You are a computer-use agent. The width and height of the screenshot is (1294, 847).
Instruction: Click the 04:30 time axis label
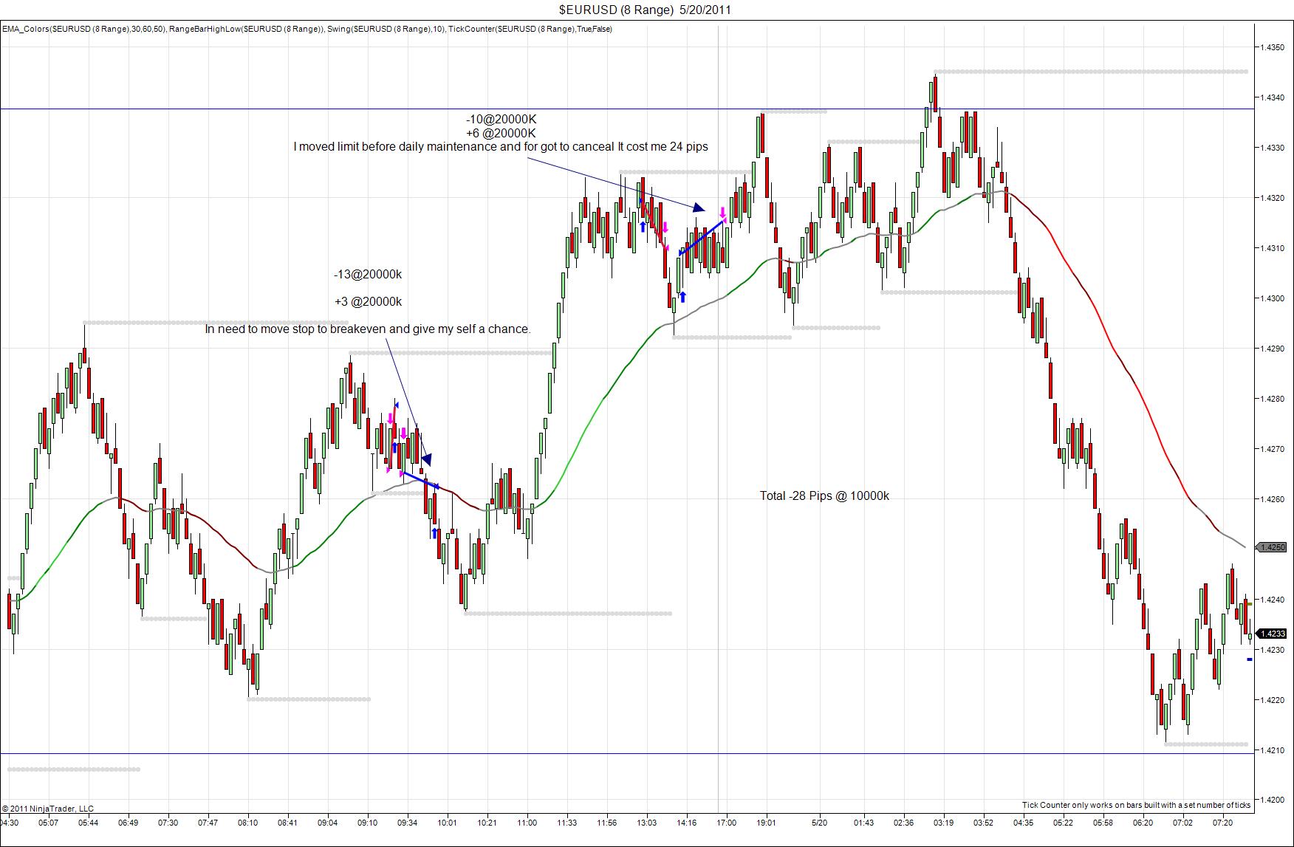pos(10,822)
